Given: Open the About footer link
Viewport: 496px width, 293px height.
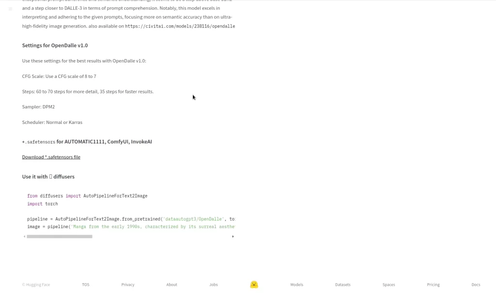Looking at the screenshot, I should (x=171, y=285).
